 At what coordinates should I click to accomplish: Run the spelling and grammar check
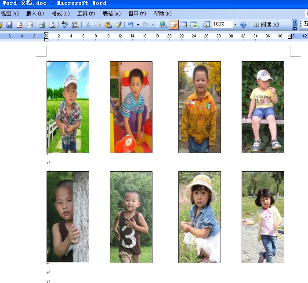[65, 25]
